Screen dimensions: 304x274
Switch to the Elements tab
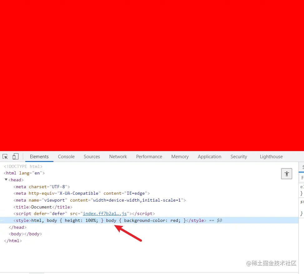[x=39, y=156]
